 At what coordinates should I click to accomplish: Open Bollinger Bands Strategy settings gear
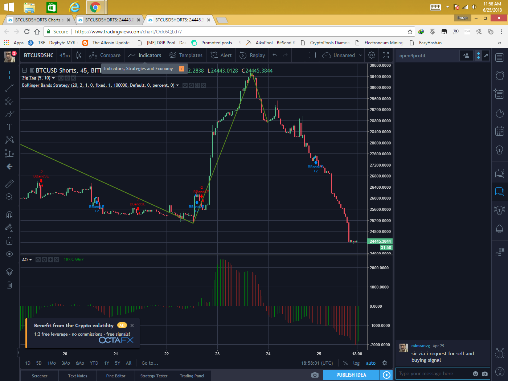pos(191,85)
